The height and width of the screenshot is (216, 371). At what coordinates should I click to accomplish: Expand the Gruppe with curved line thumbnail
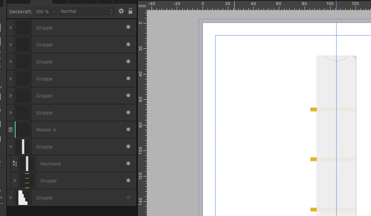pyautogui.click(x=11, y=45)
